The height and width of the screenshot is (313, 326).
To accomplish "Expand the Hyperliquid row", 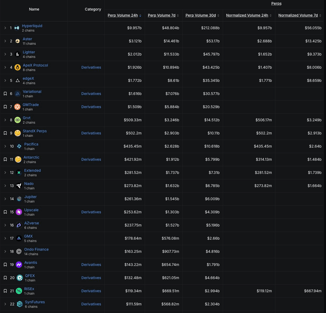I will (5, 28).
